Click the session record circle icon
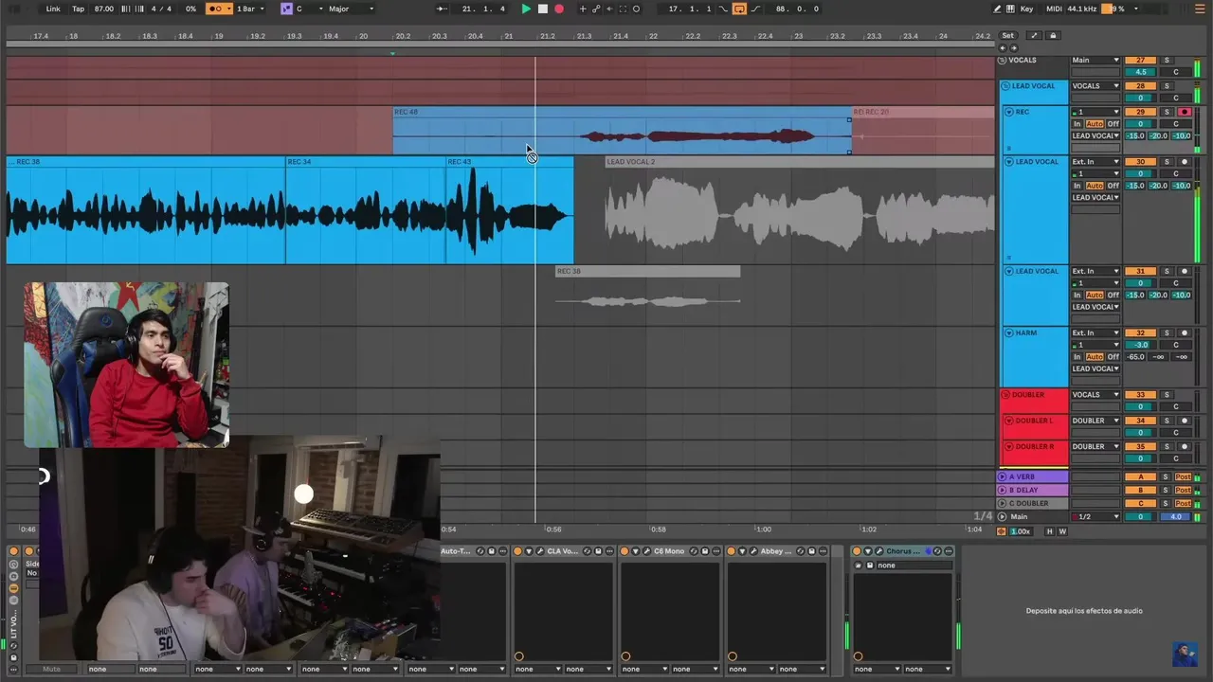Image resolution: width=1213 pixels, height=682 pixels. (636, 9)
